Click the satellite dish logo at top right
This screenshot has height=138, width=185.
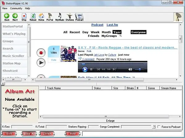pos(178,17)
